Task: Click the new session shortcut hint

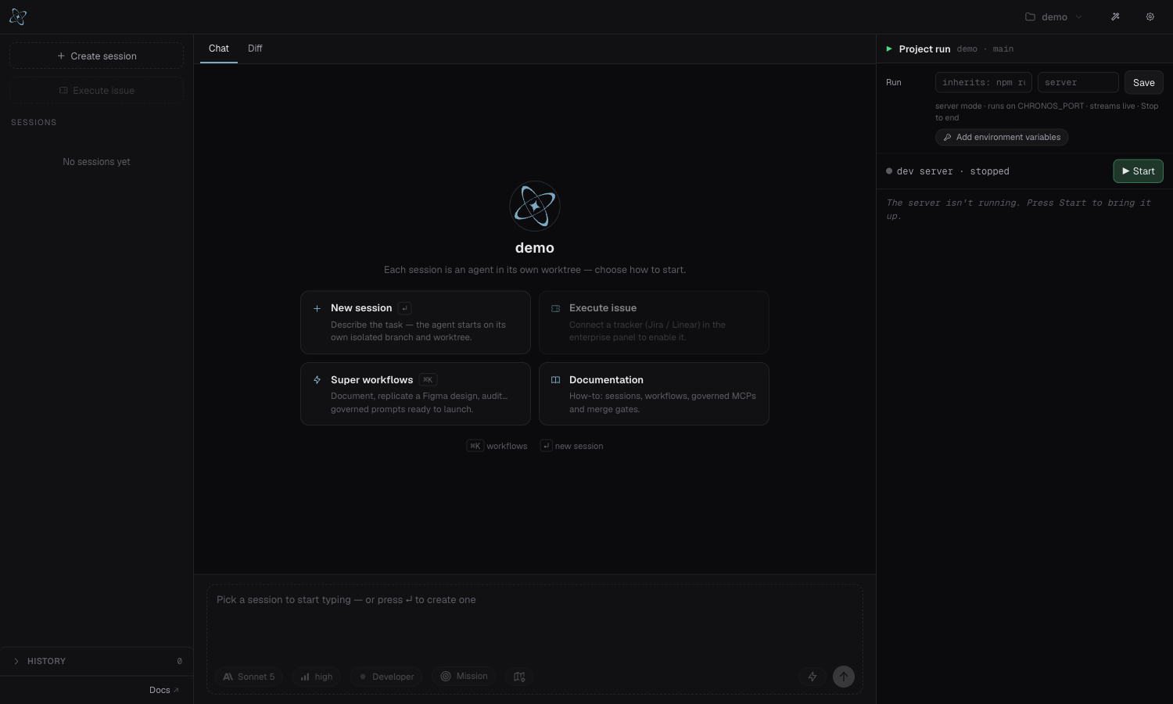Action: 572,446
